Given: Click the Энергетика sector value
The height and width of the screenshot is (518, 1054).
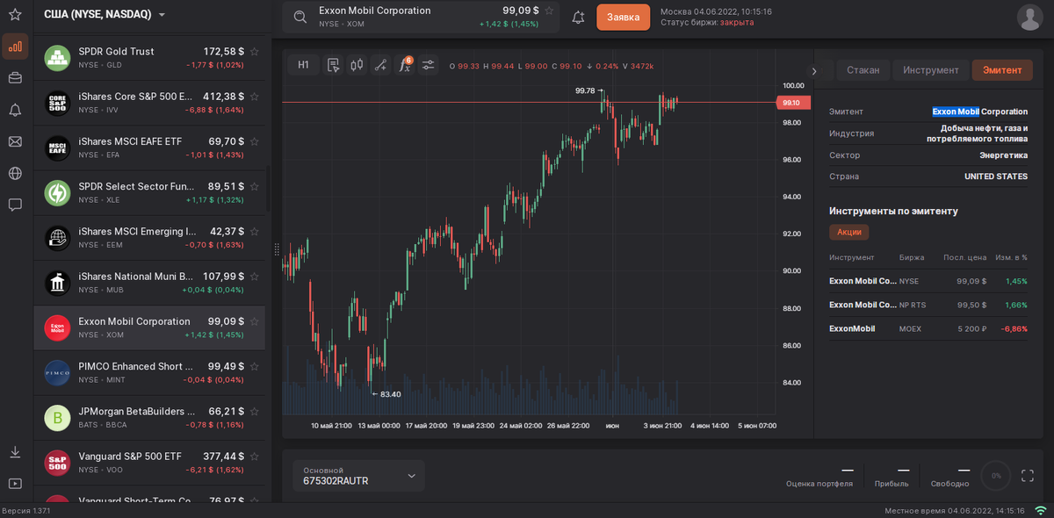Looking at the screenshot, I should (1003, 155).
